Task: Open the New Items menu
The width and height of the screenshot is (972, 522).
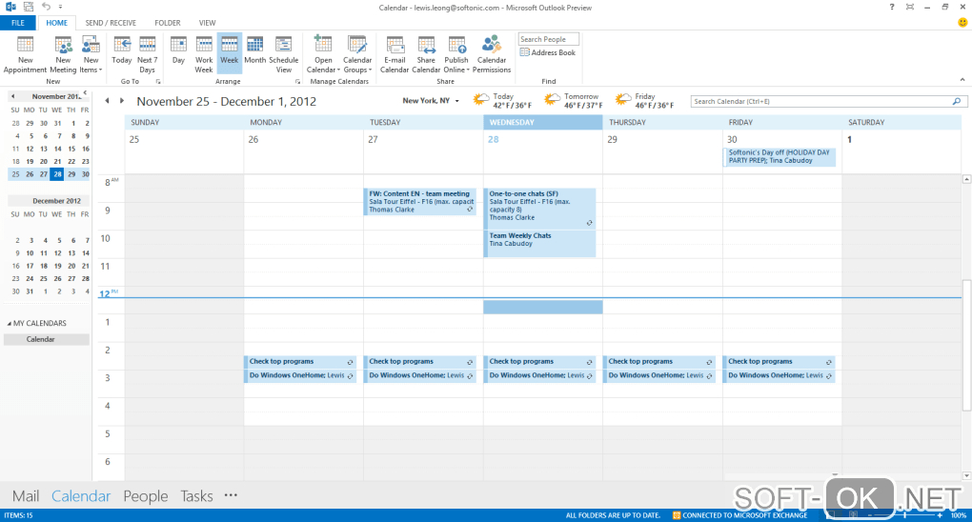Action: (91, 54)
